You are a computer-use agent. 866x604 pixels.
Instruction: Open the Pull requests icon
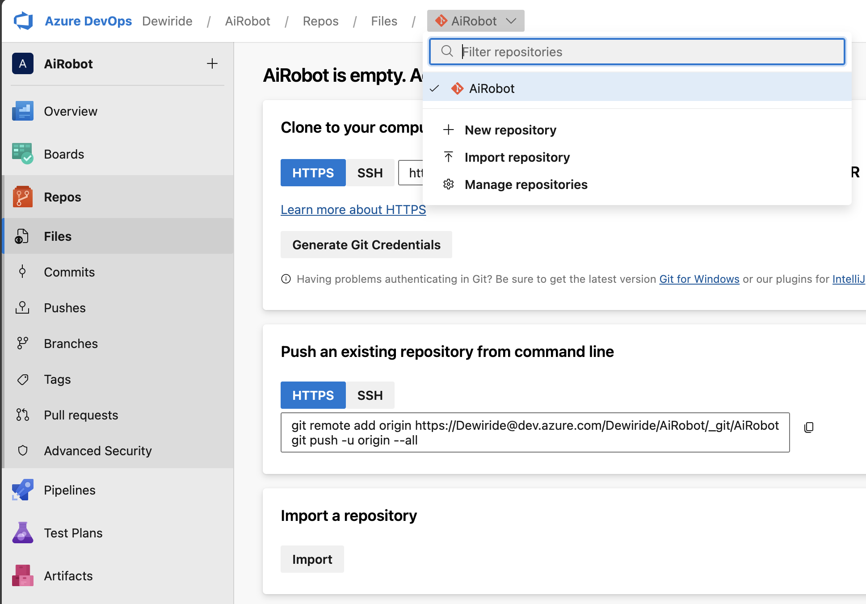tap(22, 415)
